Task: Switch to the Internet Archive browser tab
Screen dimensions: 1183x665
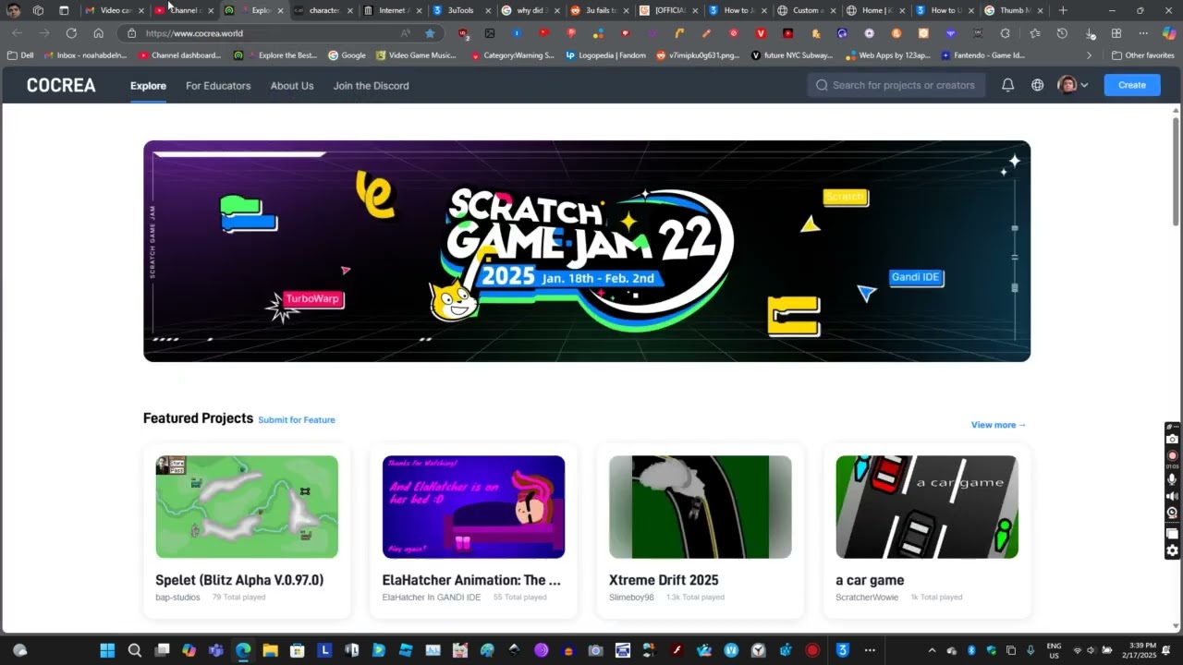Action: point(393,10)
